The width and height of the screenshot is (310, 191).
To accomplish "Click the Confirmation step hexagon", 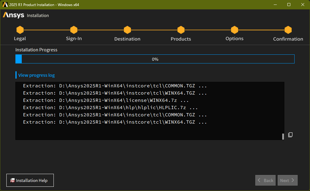I will point(288,30).
